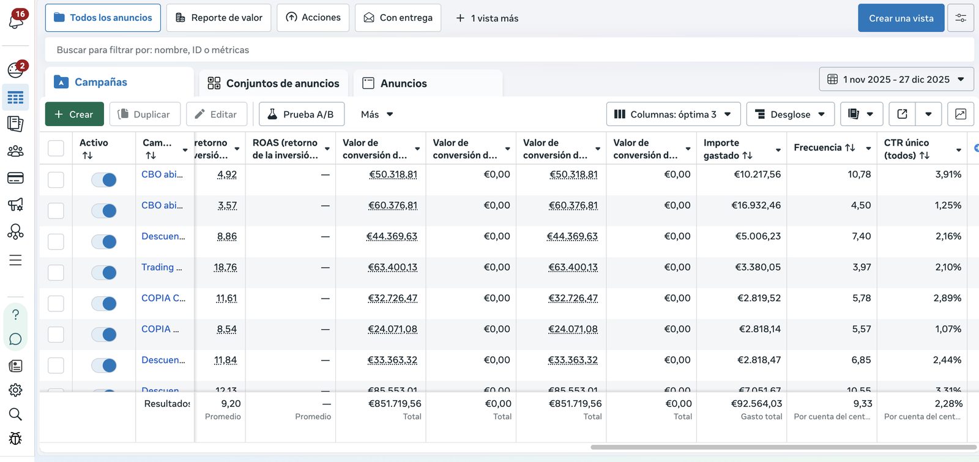Open the notifications bell with badge 16
The image size is (979, 462).
pyautogui.click(x=17, y=20)
